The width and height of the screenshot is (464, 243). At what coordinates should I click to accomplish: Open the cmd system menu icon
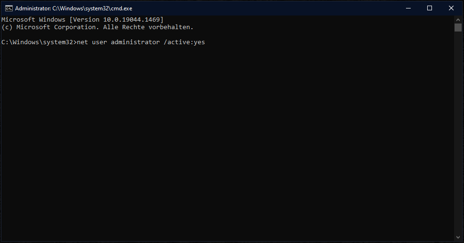[8, 8]
